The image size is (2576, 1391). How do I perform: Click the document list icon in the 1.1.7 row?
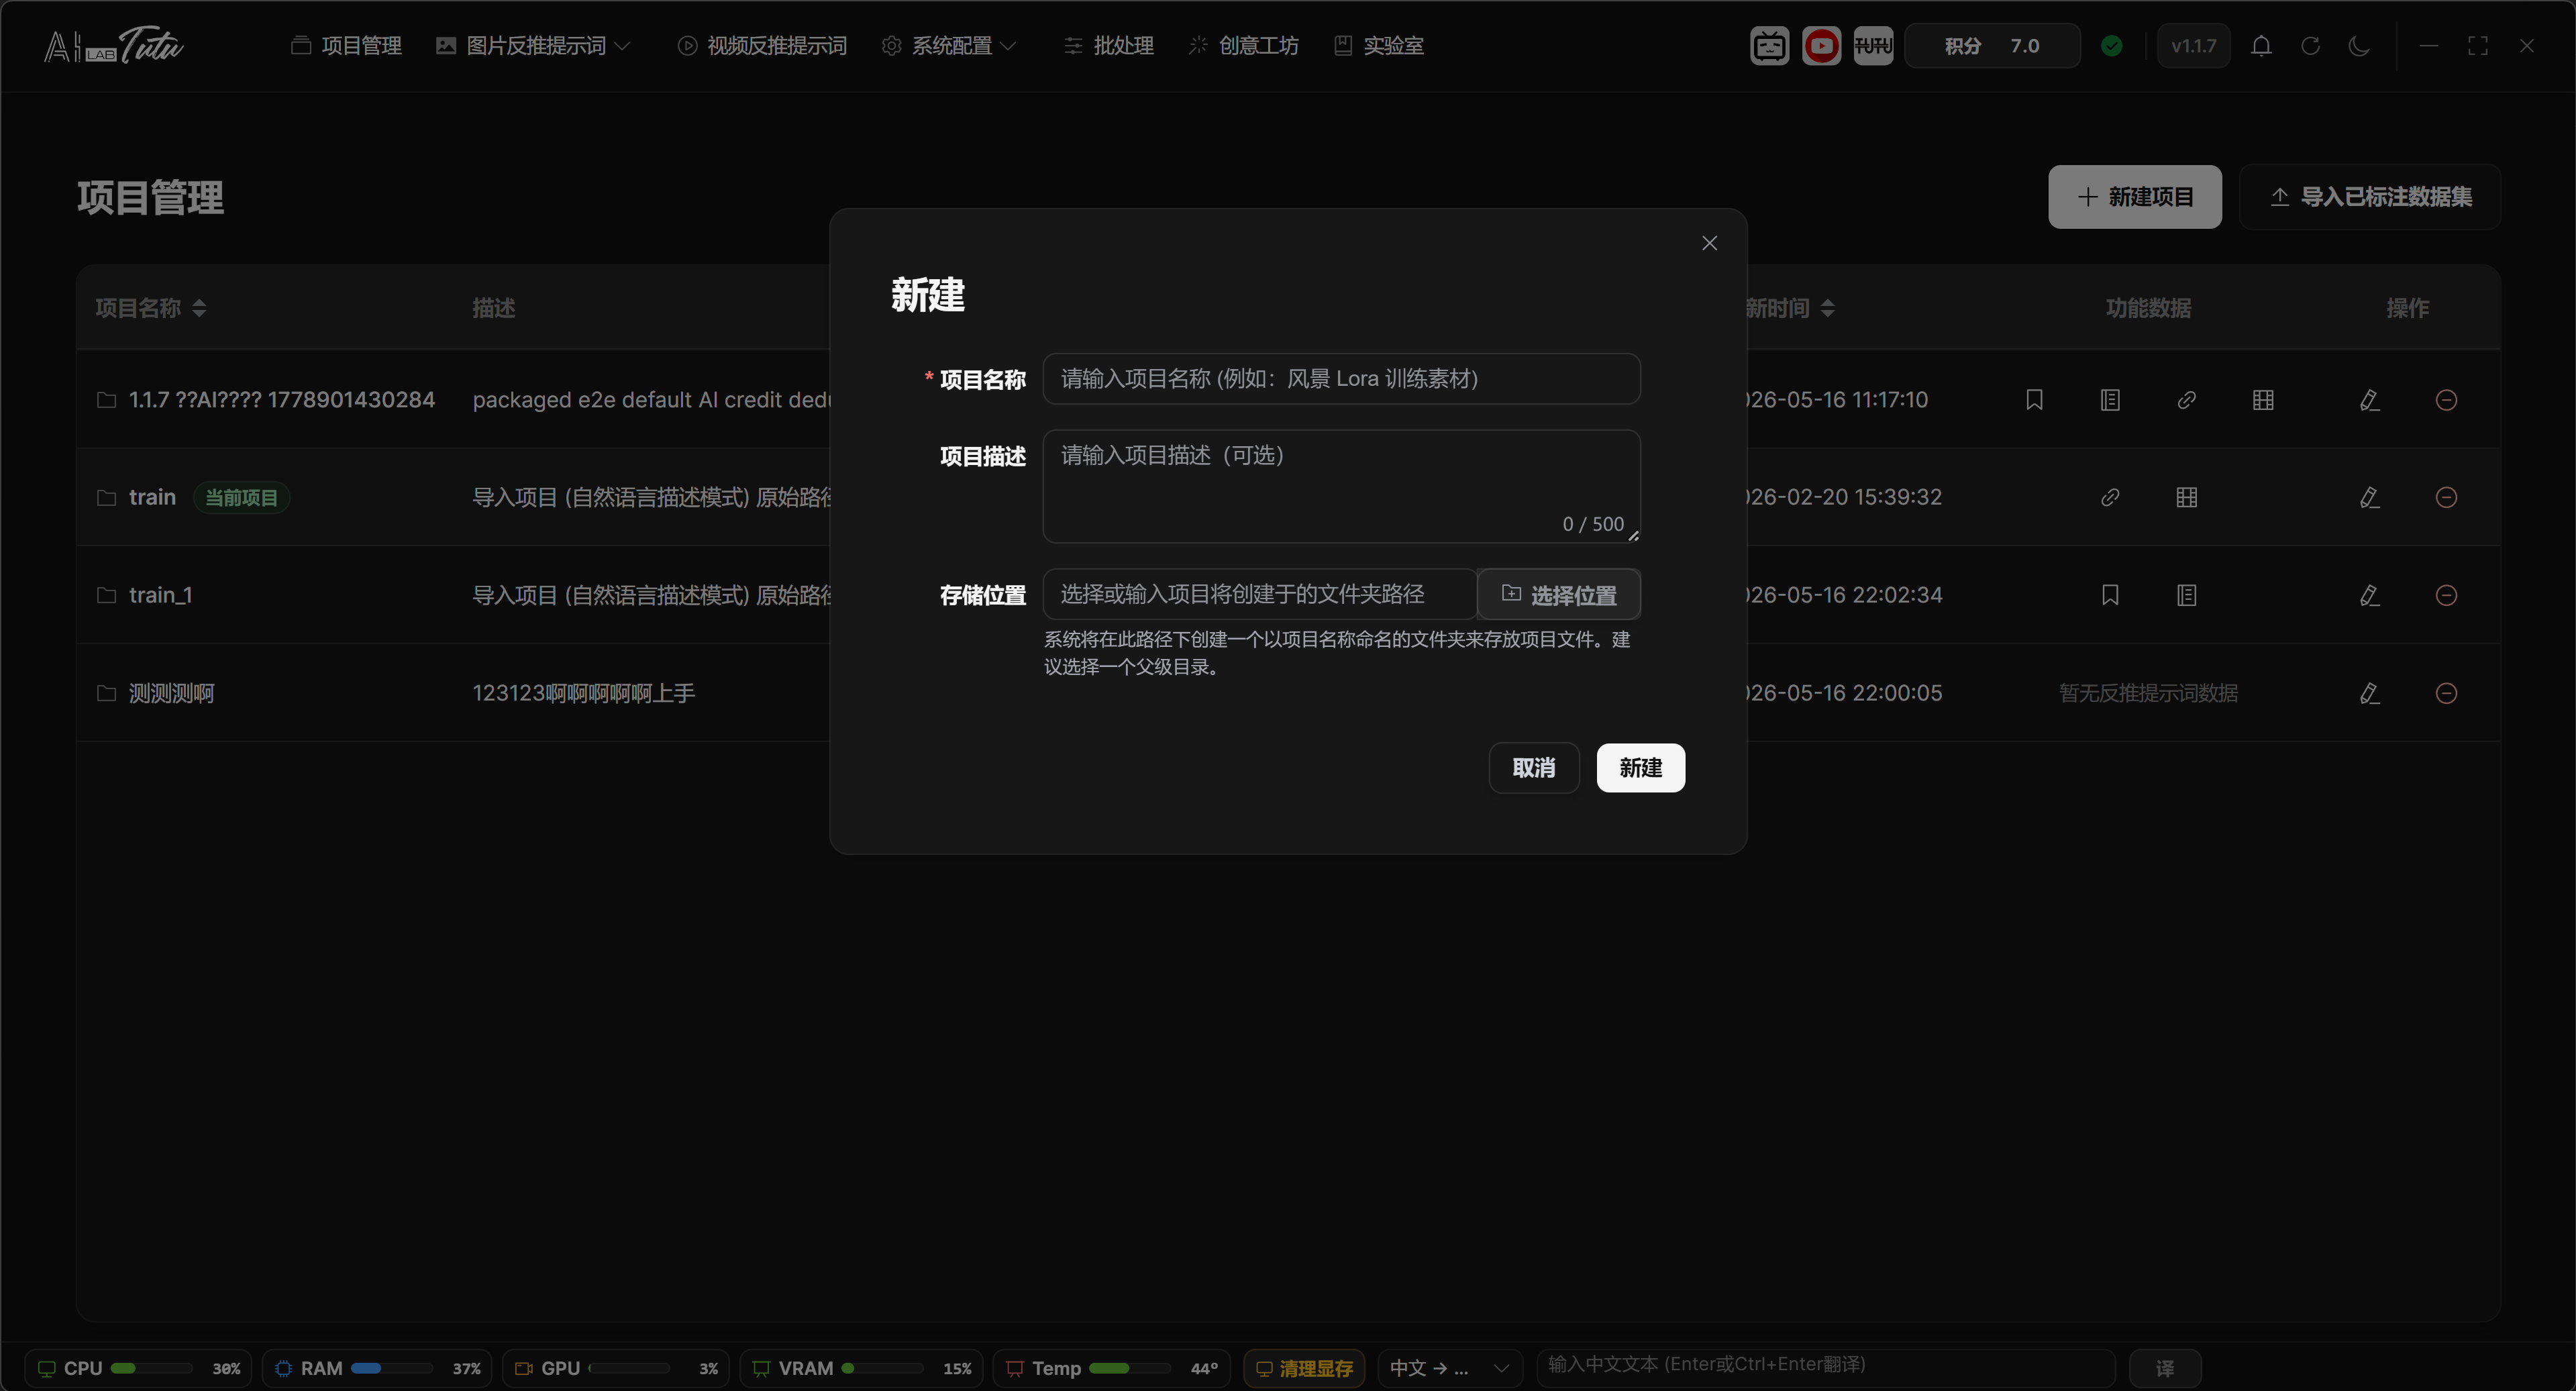tap(2110, 400)
